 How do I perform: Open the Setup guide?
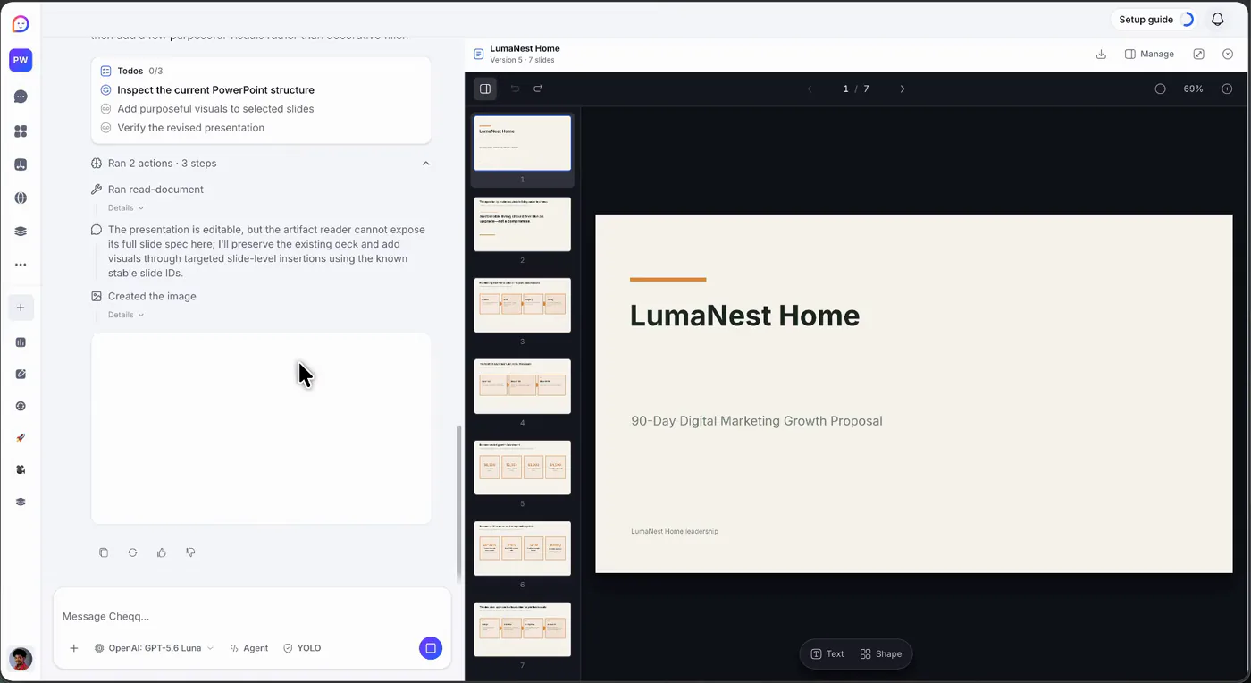click(x=1156, y=20)
